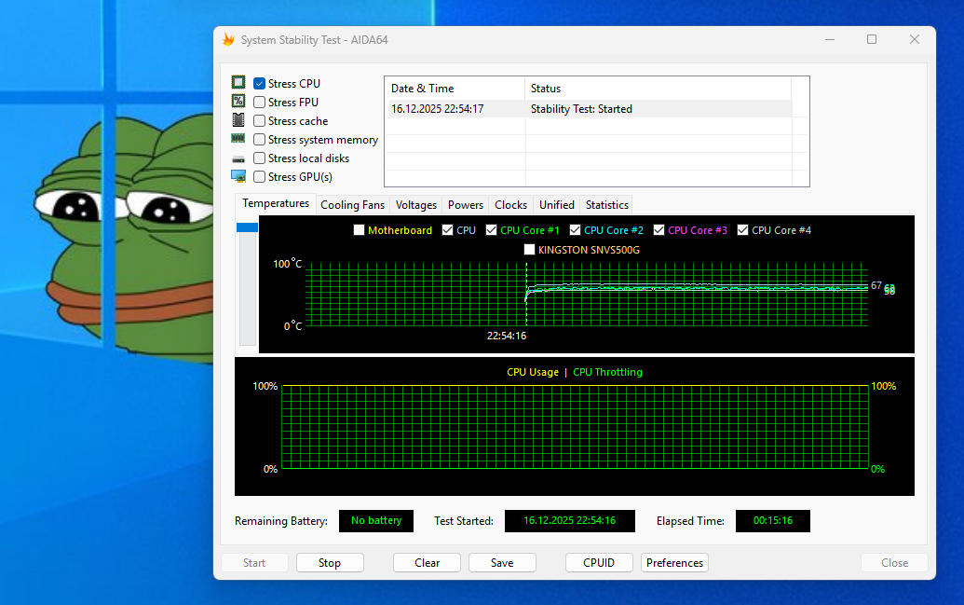964x605 pixels.
Task: Click the Save button
Action: (502, 562)
